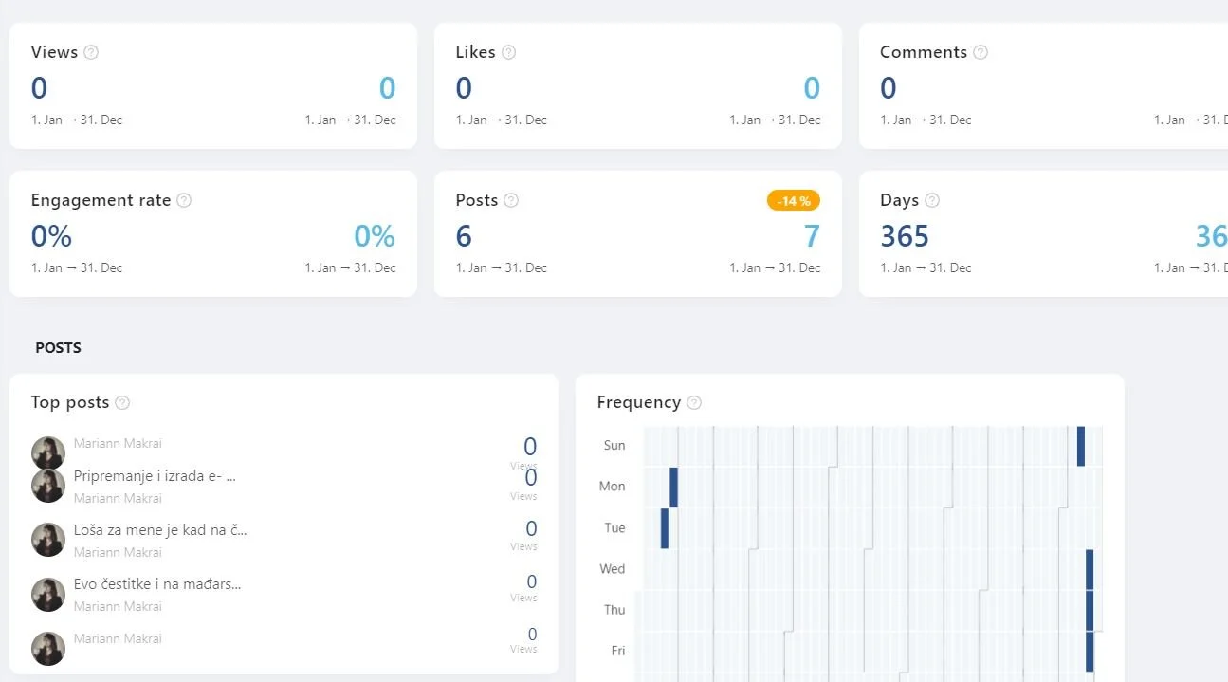1228x682 pixels.
Task: Open the help icon next to Views
Action: (x=91, y=52)
